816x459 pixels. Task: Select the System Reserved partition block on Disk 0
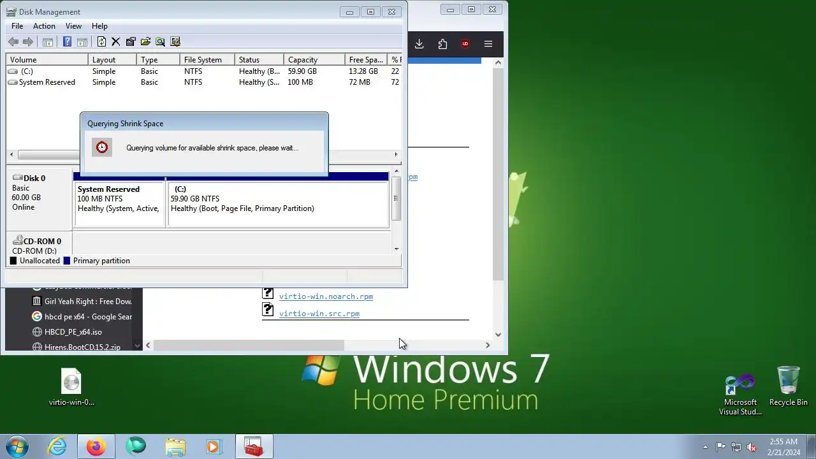(x=119, y=204)
